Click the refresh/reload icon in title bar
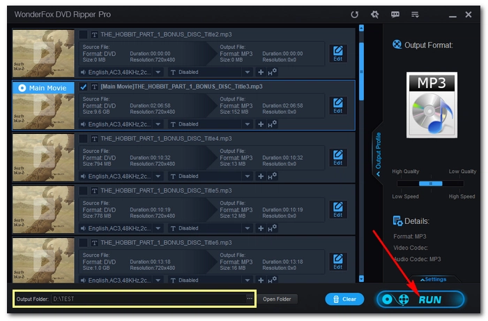The width and height of the screenshot is (488, 321). coord(354,15)
